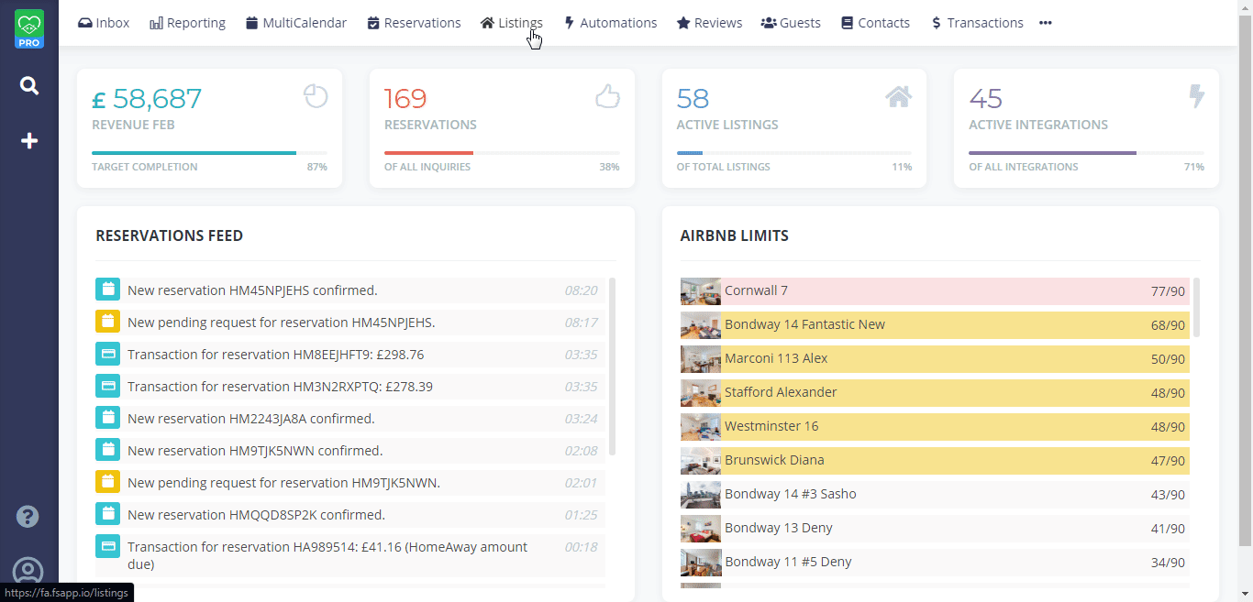Open Transactions page
This screenshot has width=1253, height=602.
[977, 23]
